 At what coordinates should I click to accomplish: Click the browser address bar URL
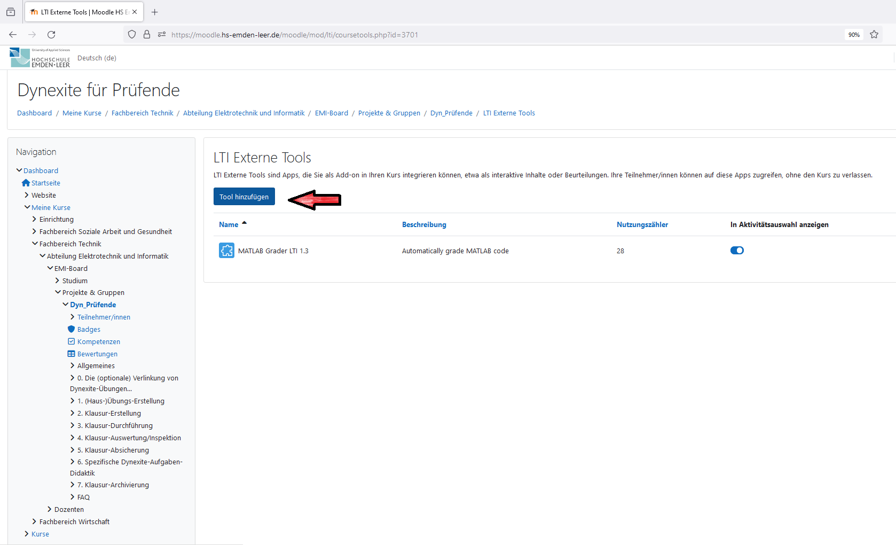pos(295,35)
